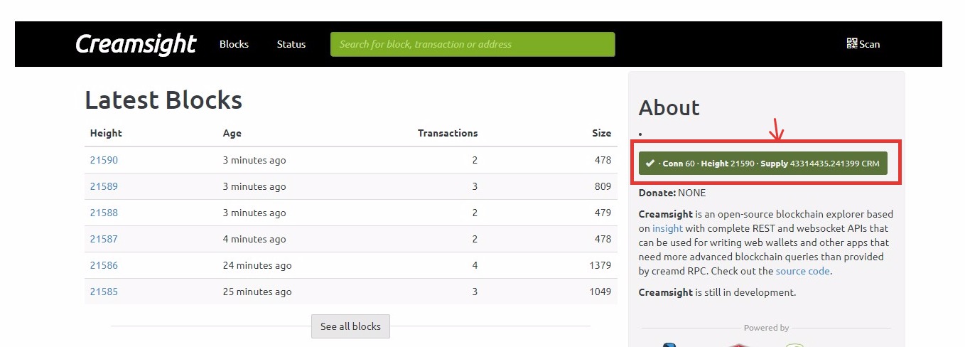Open block 21590 link
This screenshot has height=347, width=965.
coord(104,160)
